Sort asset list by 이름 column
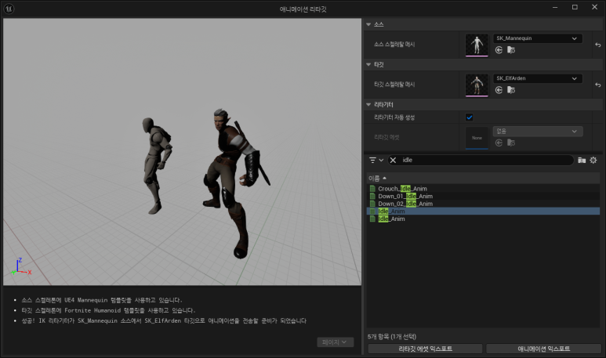606x358 pixels. coord(483,178)
